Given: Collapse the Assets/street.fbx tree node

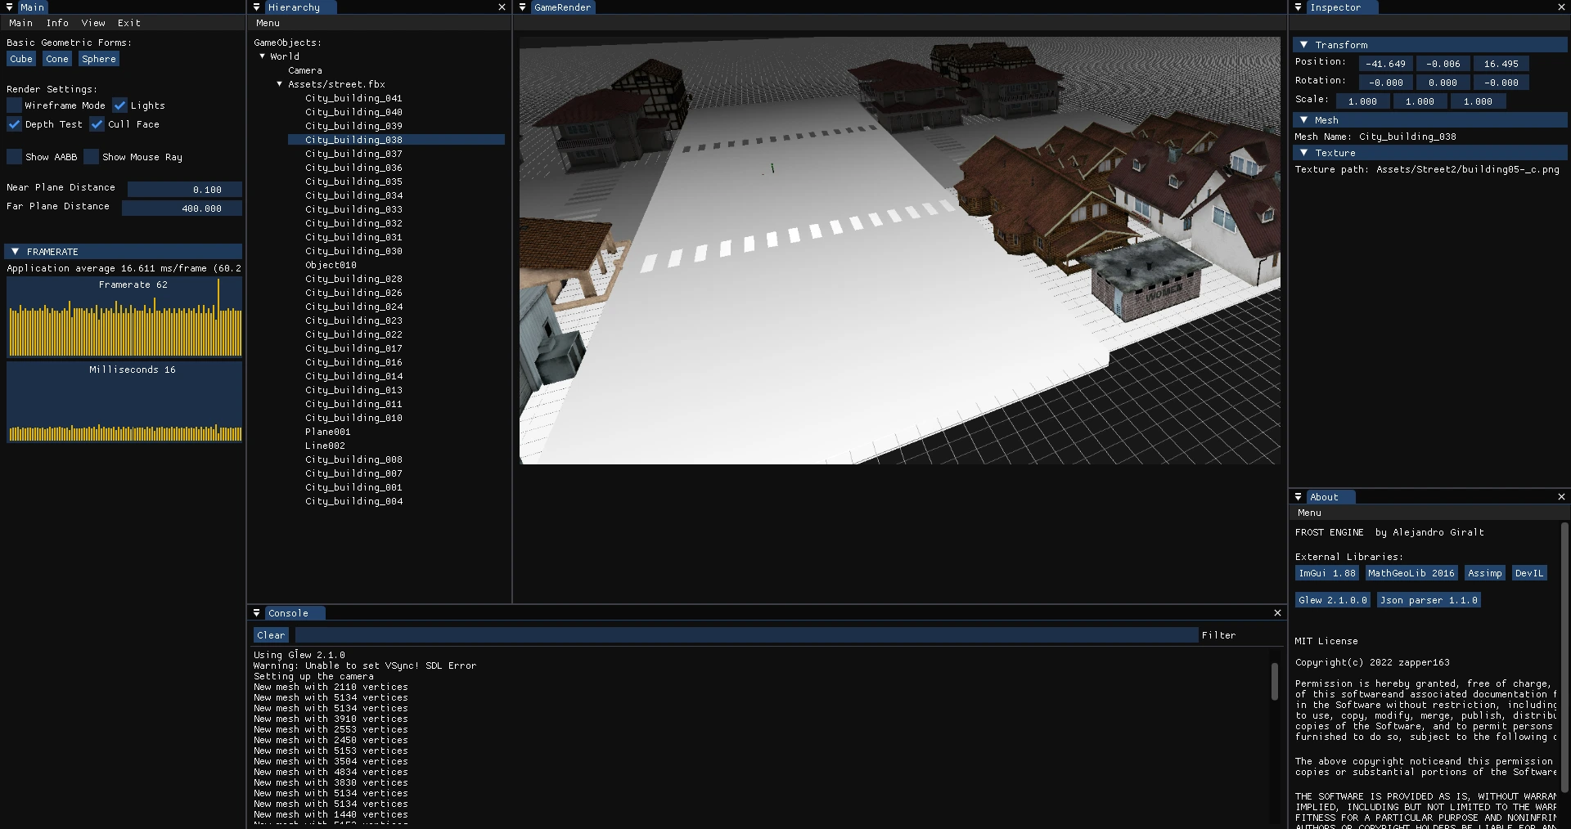Looking at the screenshot, I should [280, 84].
